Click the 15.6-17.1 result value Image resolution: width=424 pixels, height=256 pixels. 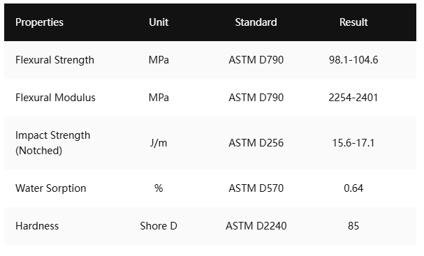click(x=353, y=143)
